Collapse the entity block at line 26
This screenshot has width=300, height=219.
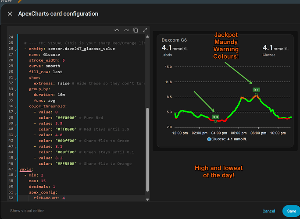[x=17, y=49]
